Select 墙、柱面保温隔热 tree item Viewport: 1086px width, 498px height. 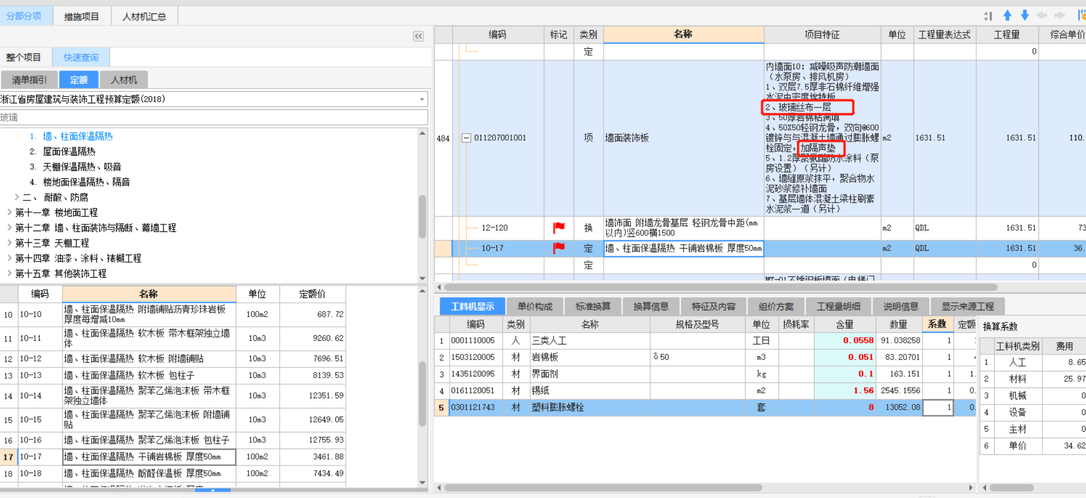pyautogui.click(x=78, y=136)
